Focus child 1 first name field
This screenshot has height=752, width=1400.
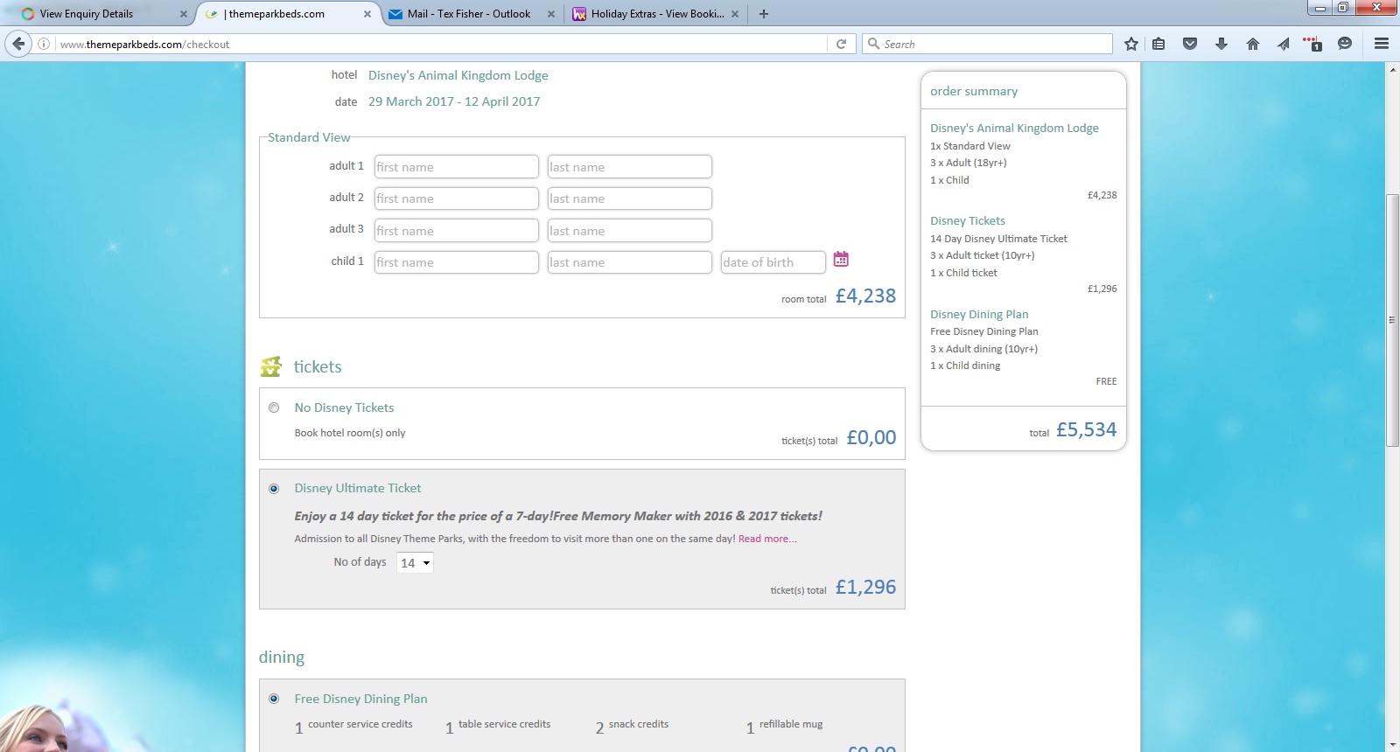[x=456, y=262]
